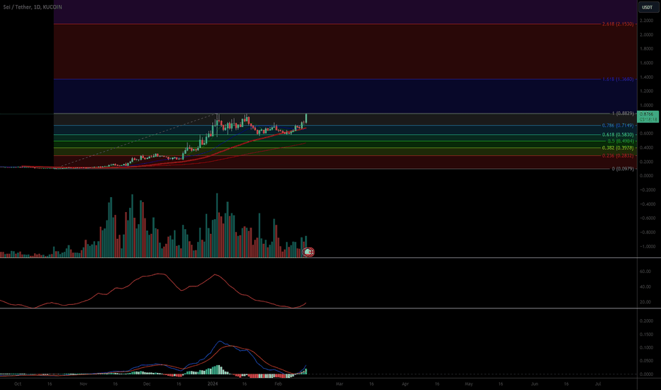
Task: Click the 0.2000 MACD scale value
Action: 646,321
